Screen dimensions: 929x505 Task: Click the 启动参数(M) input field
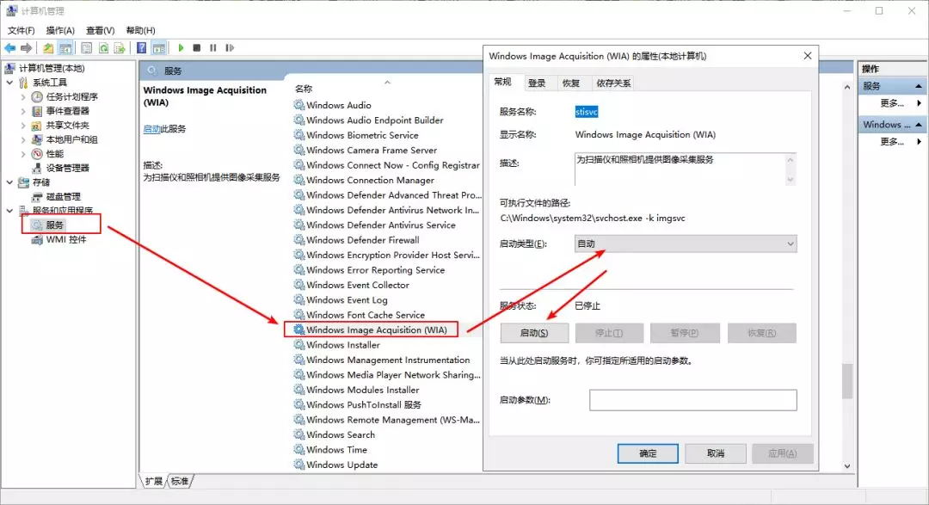point(692,400)
